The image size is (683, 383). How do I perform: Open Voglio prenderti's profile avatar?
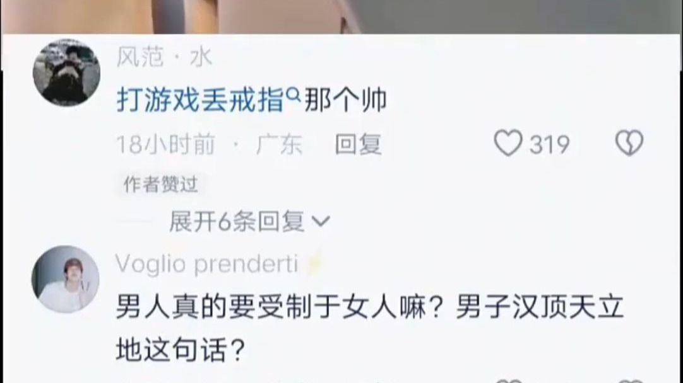[x=66, y=279]
